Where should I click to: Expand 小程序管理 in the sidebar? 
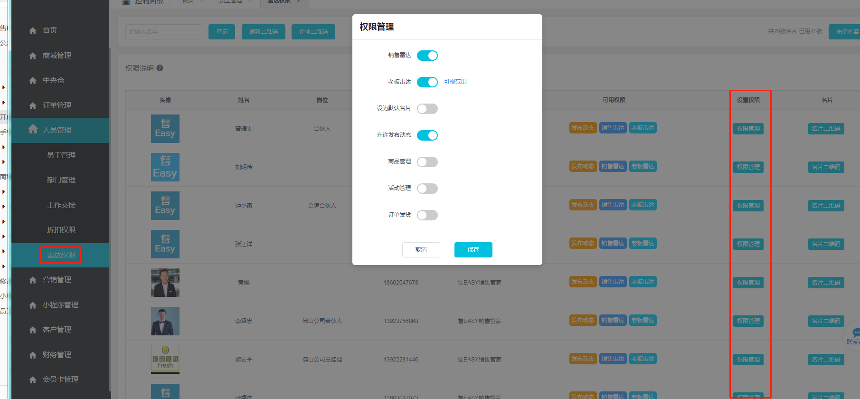pos(60,305)
